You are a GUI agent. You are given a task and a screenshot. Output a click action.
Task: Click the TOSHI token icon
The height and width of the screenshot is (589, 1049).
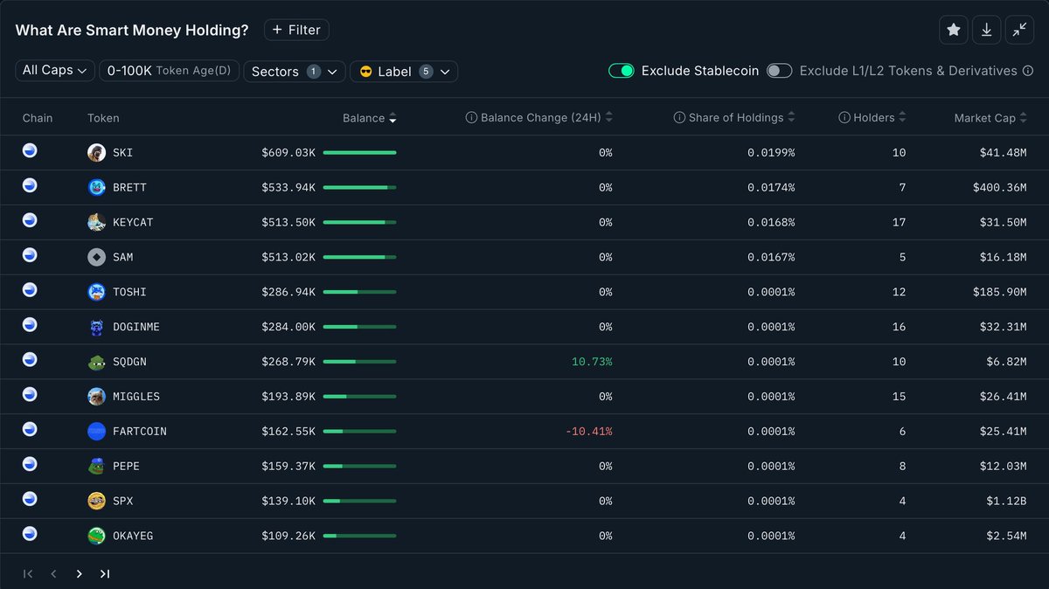[96, 292]
